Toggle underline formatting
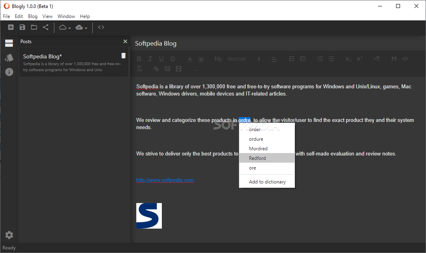Screen dimensions: 426x253 click(x=161, y=59)
